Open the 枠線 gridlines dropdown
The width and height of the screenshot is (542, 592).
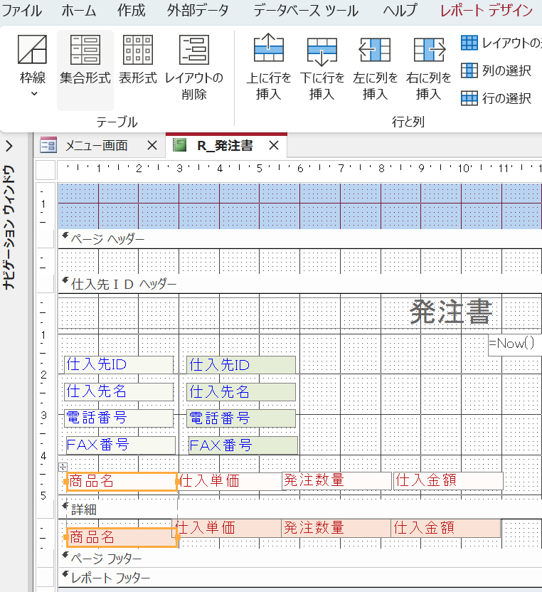(33, 66)
